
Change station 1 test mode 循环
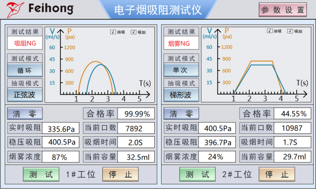tap(25, 70)
